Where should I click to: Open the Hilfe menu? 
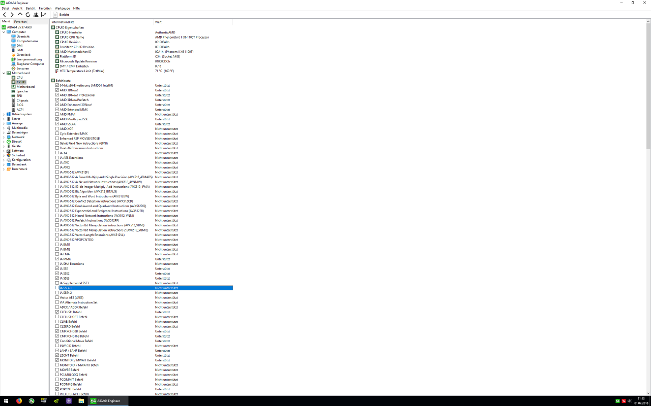pyautogui.click(x=76, y=8)
